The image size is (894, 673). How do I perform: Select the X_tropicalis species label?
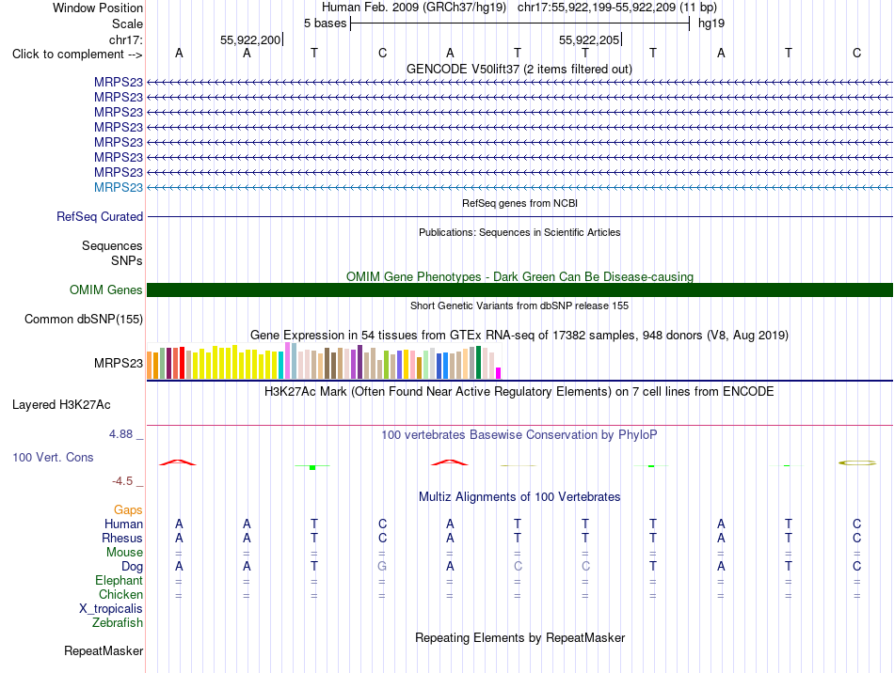(x=111, y=609)
